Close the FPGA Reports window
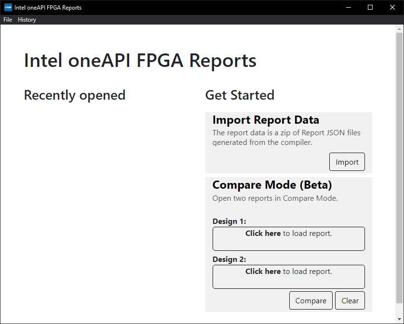The width and height of the screenshot is (404, 324). 392,7
